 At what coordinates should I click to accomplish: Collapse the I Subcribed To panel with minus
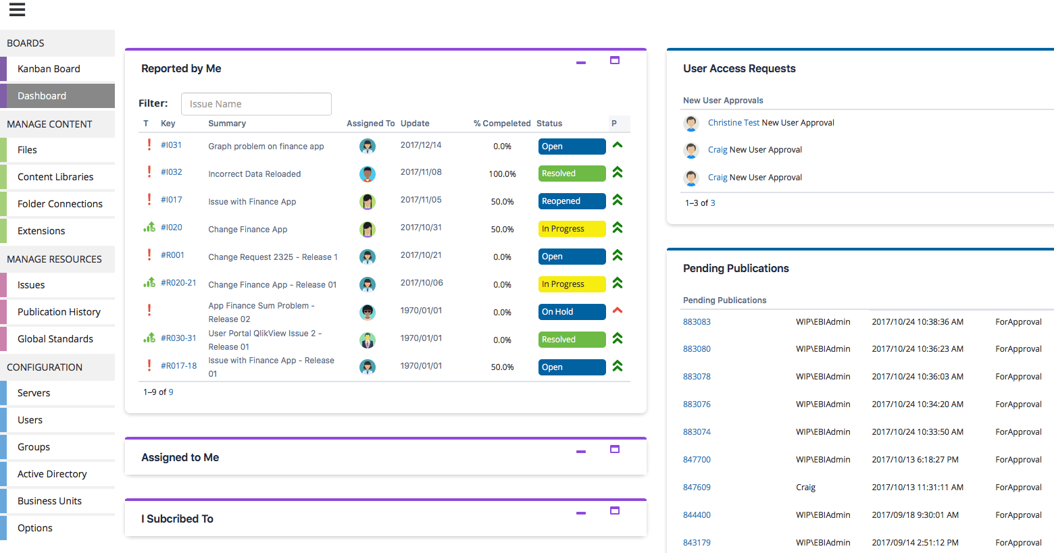point(581,513)
